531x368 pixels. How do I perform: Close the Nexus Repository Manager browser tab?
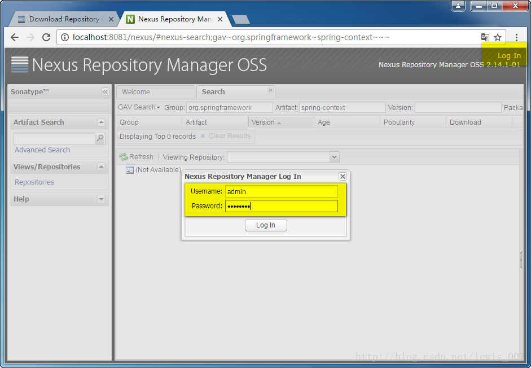pos(220,19)
